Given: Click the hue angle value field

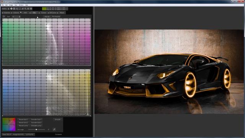Looking at the screenshot, I should [49, 130].
